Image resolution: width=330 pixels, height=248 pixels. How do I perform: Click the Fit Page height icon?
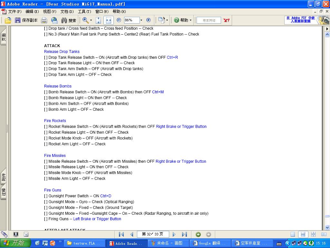click(x=98, y=20)
